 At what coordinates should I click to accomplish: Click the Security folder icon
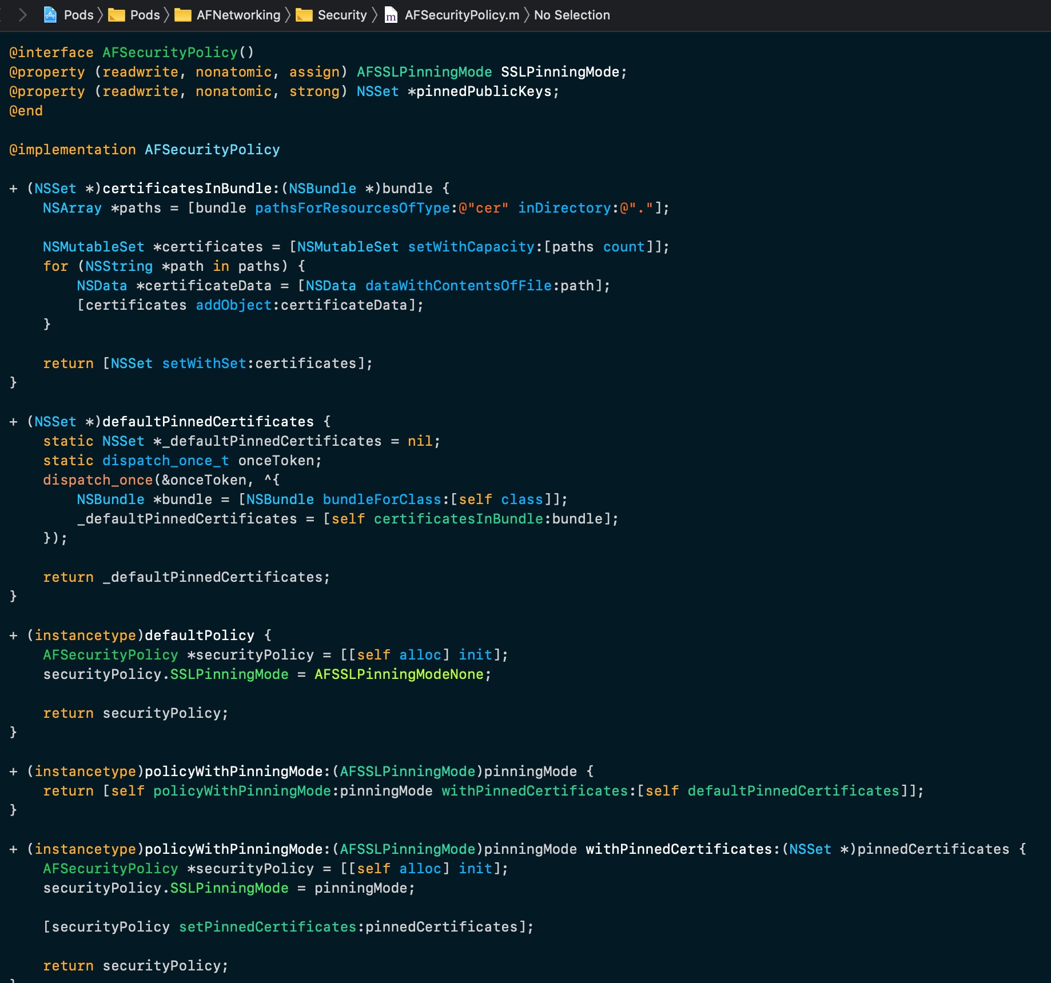click(304, 15)
